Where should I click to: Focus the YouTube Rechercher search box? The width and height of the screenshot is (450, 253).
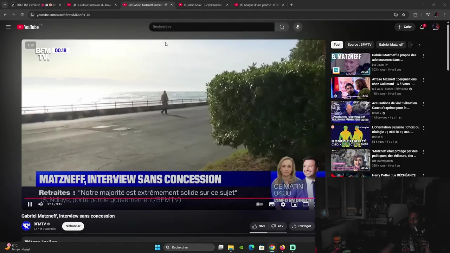tap(212, 27)
